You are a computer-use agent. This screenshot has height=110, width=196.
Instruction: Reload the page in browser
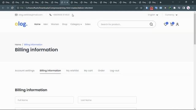click(x=12, y=8)
